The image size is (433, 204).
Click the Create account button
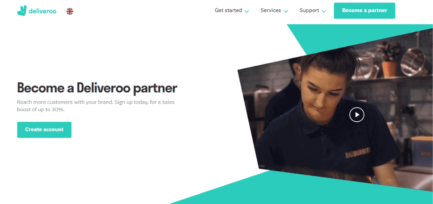(44, 130)
